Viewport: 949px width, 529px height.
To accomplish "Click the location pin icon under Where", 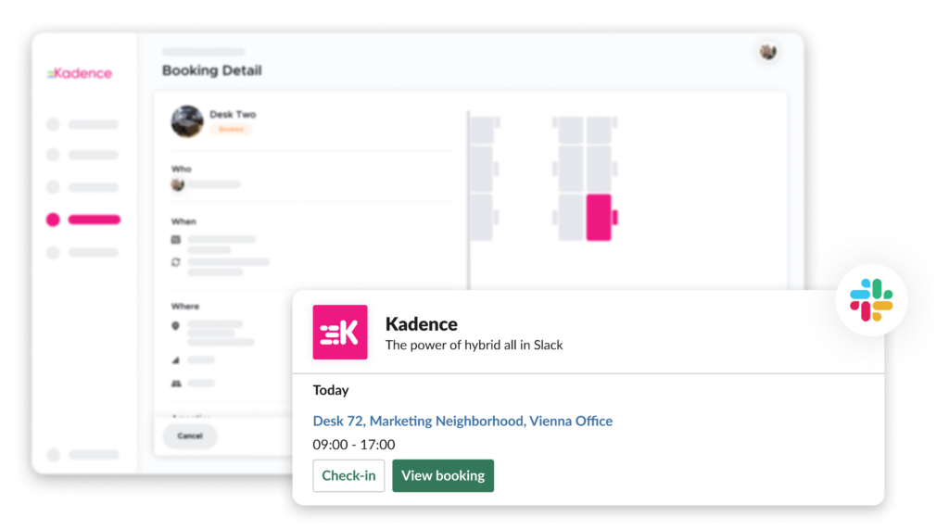I will (x=175, y=325).
